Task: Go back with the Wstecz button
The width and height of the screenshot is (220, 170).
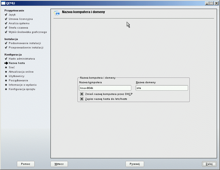Action: (59, 164)
